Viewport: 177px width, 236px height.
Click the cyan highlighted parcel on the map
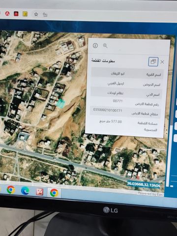pyautogui.click(x=60, y=104)
